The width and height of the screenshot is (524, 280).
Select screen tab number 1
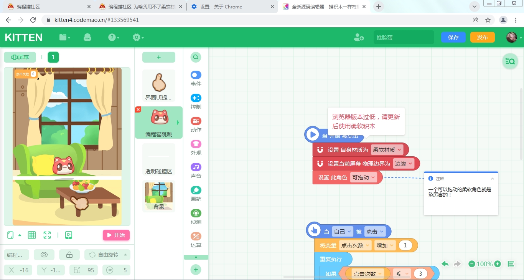[x=53, y=57]
